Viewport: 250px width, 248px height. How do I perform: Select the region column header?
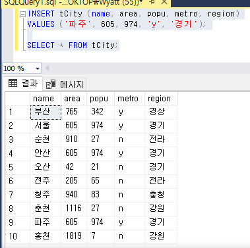point(161,99)
